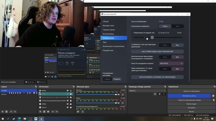This screenshot has width=216, height=121.
Task: Delete selected scene with trash icon
Action: click(6, 112)
